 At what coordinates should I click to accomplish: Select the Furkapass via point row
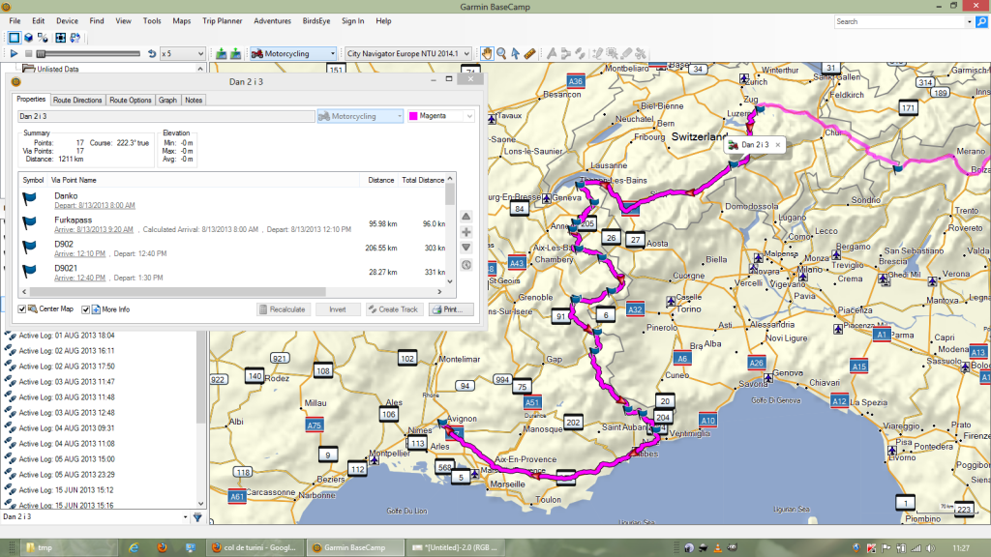232,224
